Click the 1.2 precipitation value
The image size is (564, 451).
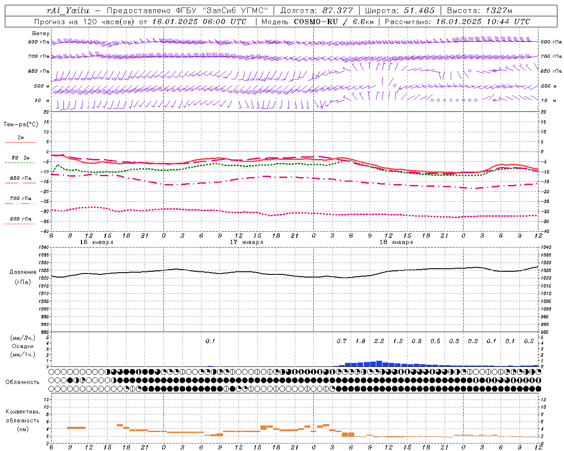[398, 341]
